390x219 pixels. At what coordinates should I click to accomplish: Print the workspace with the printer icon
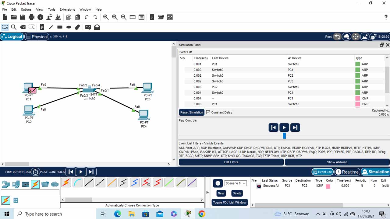(31, 17)
